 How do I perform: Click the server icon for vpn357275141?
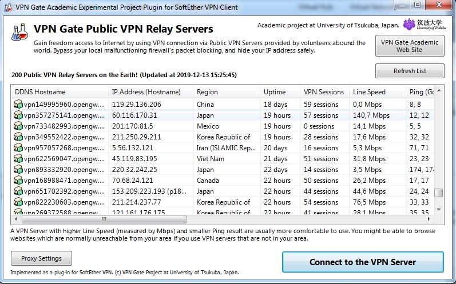point(18,115)
